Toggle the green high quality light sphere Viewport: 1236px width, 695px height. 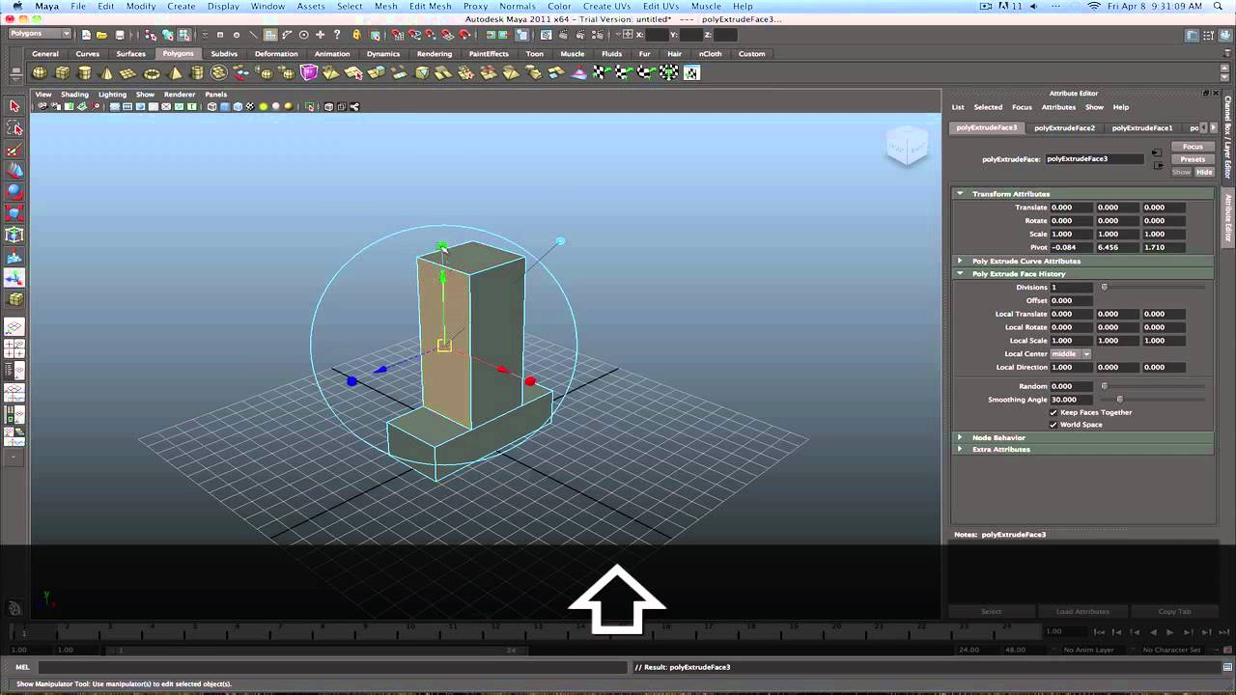click(x=263, y=107)
